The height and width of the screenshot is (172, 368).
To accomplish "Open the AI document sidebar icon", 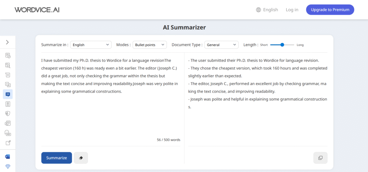I will point(8,123).
